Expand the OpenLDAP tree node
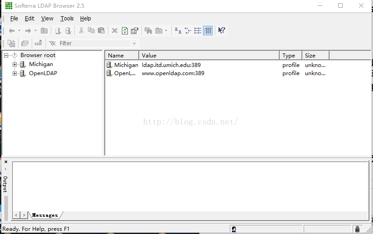Viewport: 373px width, 234px height. 15,73
